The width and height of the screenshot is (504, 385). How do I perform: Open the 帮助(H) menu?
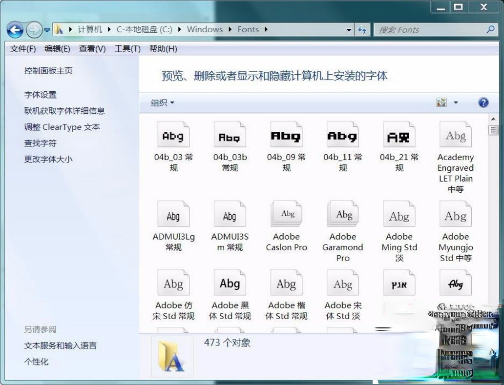point(163,49)
